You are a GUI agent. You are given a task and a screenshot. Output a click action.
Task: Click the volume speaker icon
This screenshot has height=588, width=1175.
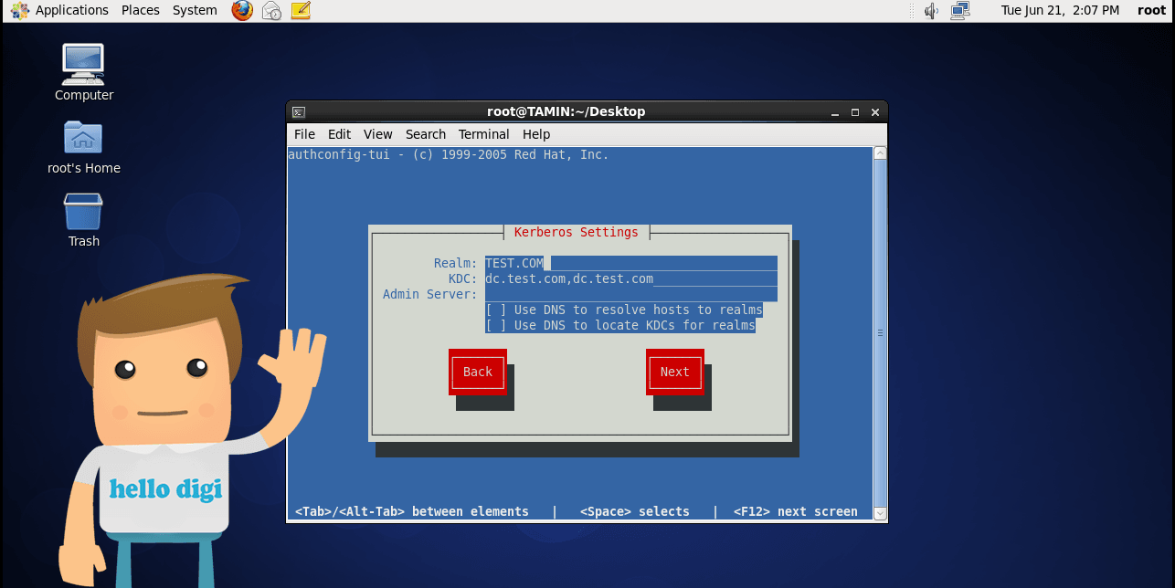[932, 10]
